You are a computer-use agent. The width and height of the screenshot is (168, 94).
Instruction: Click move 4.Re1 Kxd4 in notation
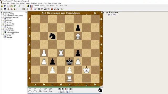113,13
